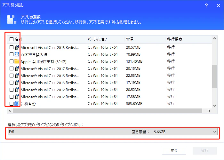Click the 20.52MB size value
Viewport: 224px width, 160px height.
[x=133, y=90]
